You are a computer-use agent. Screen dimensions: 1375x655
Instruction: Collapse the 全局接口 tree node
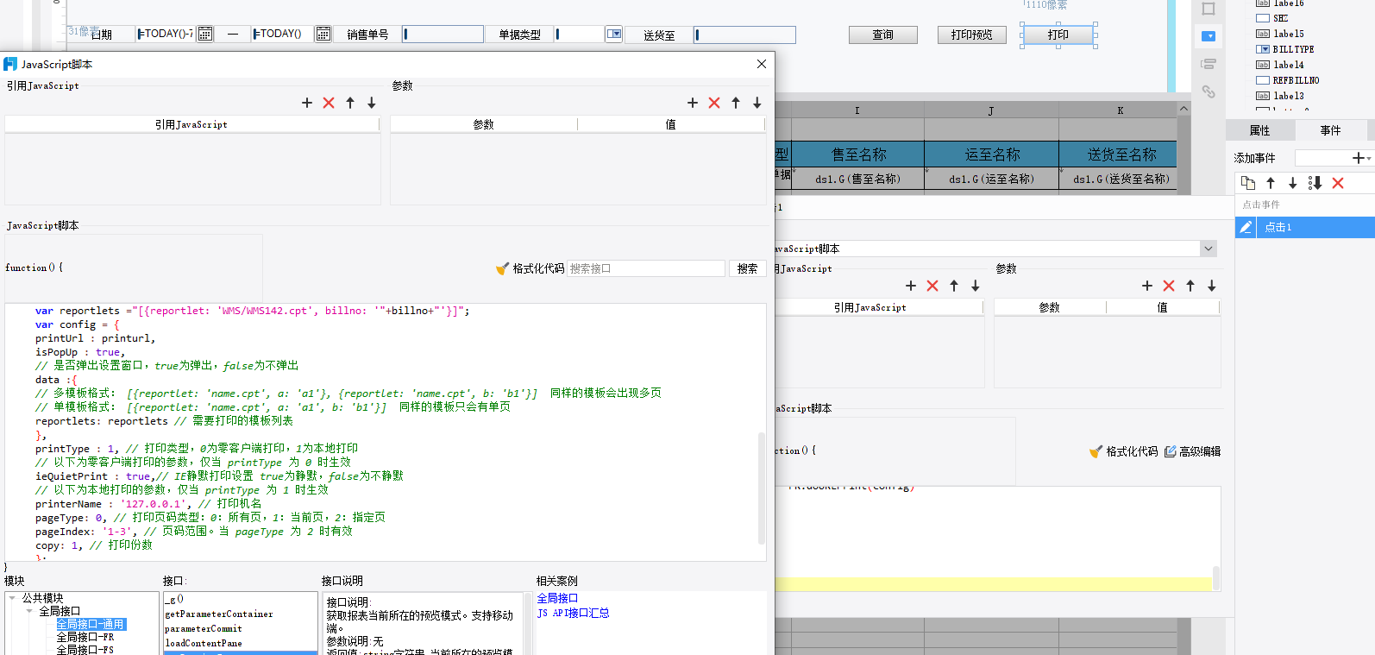pos(29,611)
